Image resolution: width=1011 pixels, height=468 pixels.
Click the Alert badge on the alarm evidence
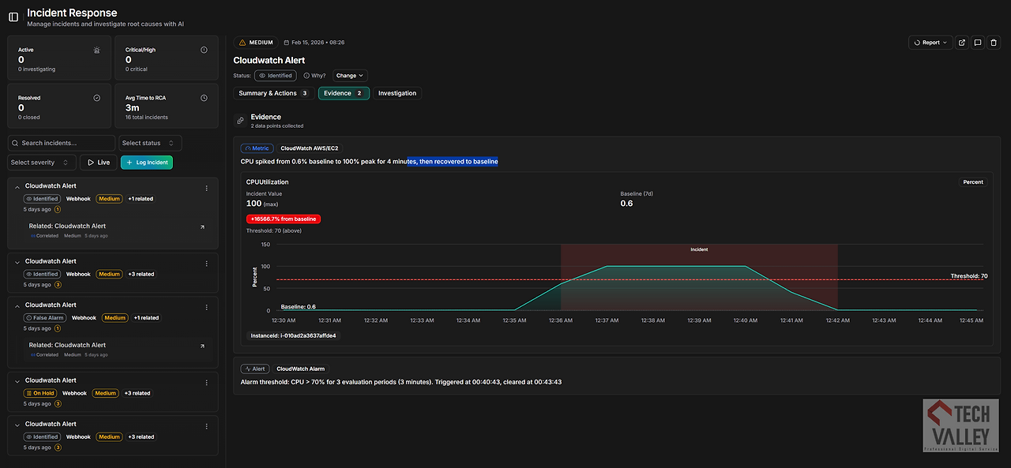pos(255,369)
